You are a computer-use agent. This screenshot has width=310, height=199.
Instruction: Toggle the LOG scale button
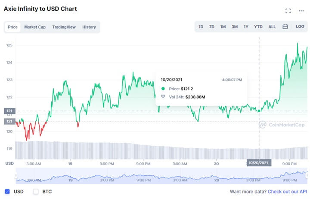tap(300, 27)
